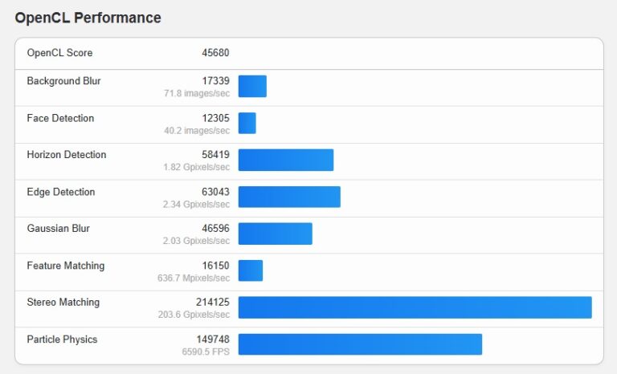Viewport: 617px width, 374px height.
Task: Click the OpenCL Score label
Action: click(59, 53)
